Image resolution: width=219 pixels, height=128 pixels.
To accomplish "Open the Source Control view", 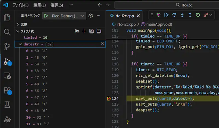I will tap(7, 47).
